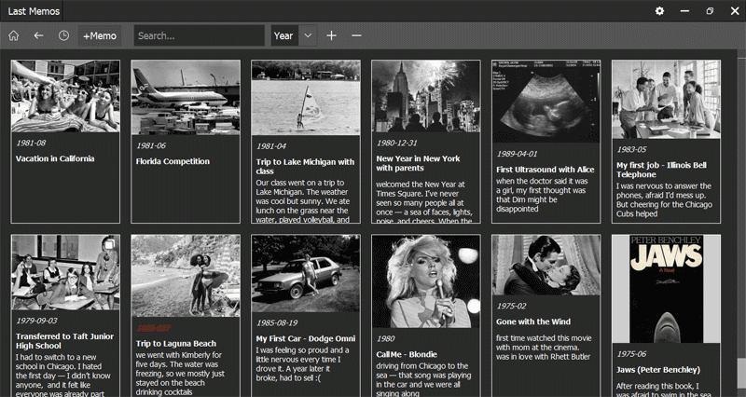Select the Year grouping box
746x397 pixels.
click(x=283, y=35)
